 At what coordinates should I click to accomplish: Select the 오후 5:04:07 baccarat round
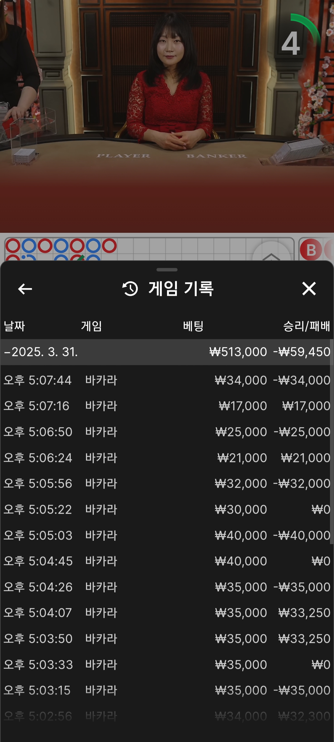[x=167, y=612]
